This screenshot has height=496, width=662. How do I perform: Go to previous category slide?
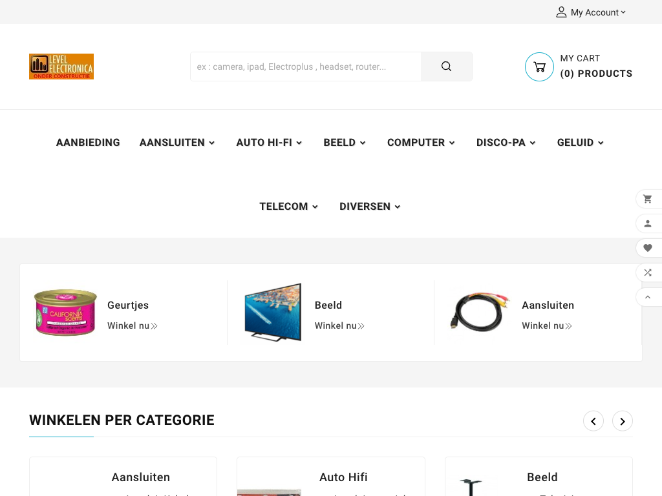(593, 421)
